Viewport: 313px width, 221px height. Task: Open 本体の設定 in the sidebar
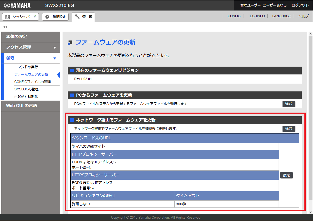[30, 37]
